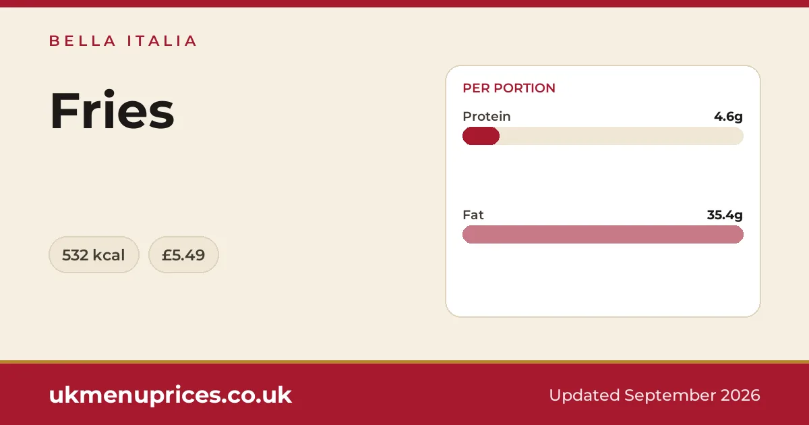Click the empty track of Protein bar

621,136
